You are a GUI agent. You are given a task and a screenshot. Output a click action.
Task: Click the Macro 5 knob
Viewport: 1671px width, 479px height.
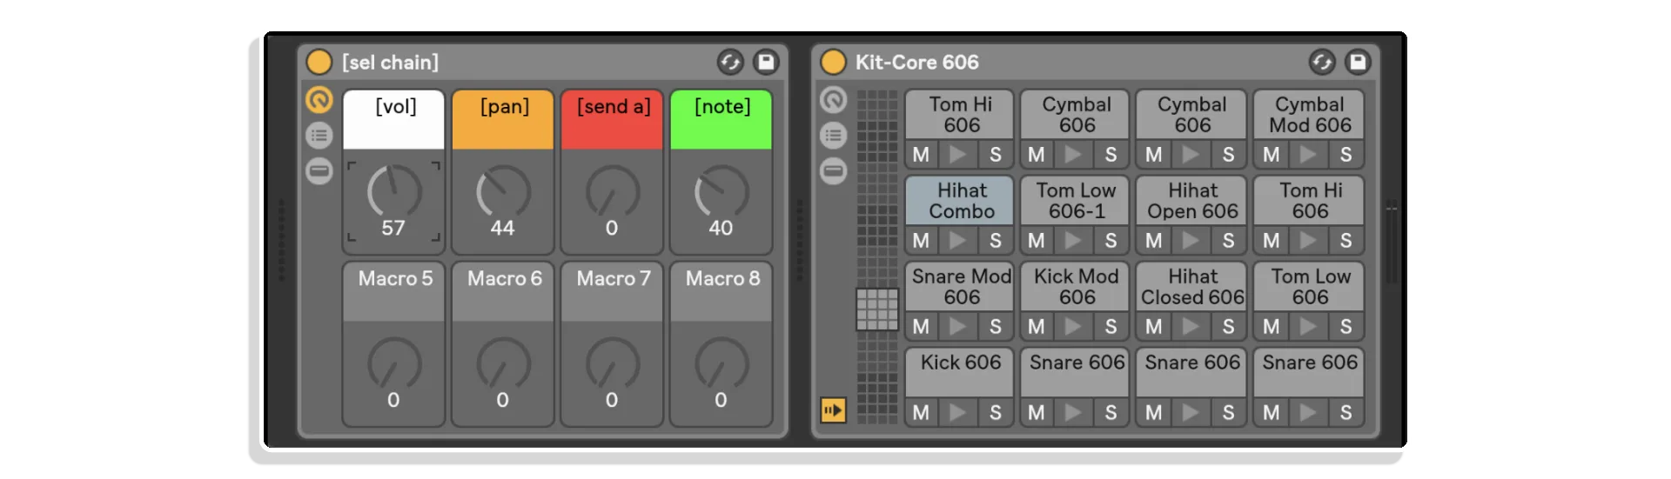393,364
